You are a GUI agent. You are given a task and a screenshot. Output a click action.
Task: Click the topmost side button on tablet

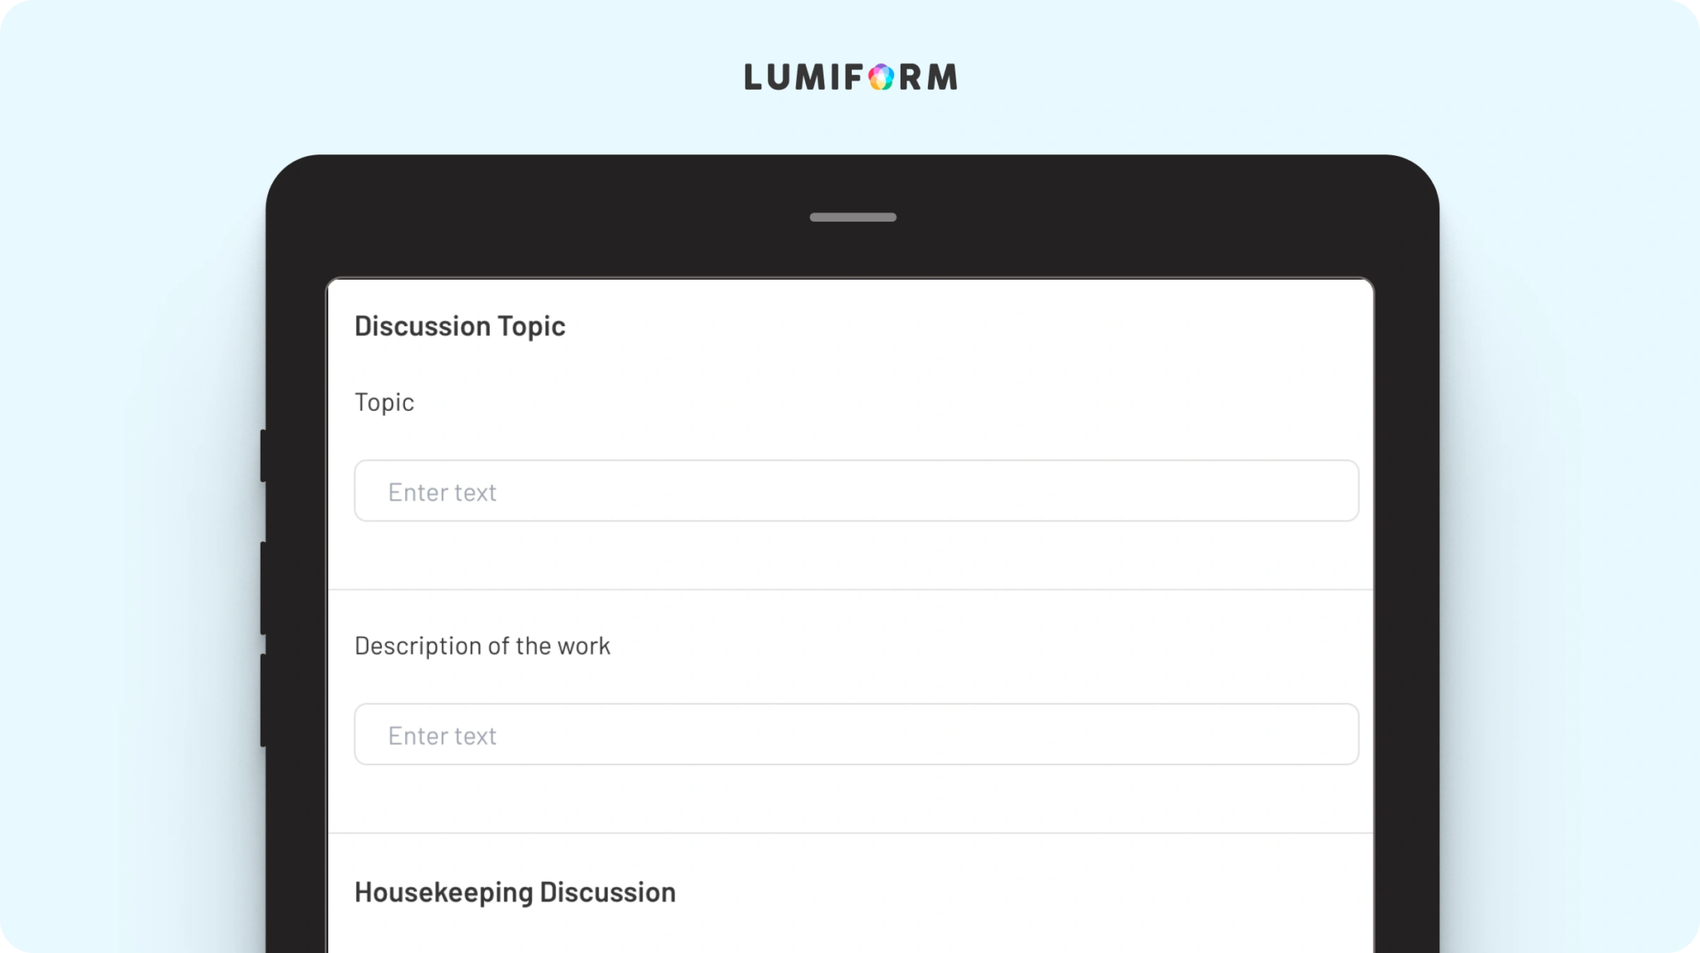(263, 456)
